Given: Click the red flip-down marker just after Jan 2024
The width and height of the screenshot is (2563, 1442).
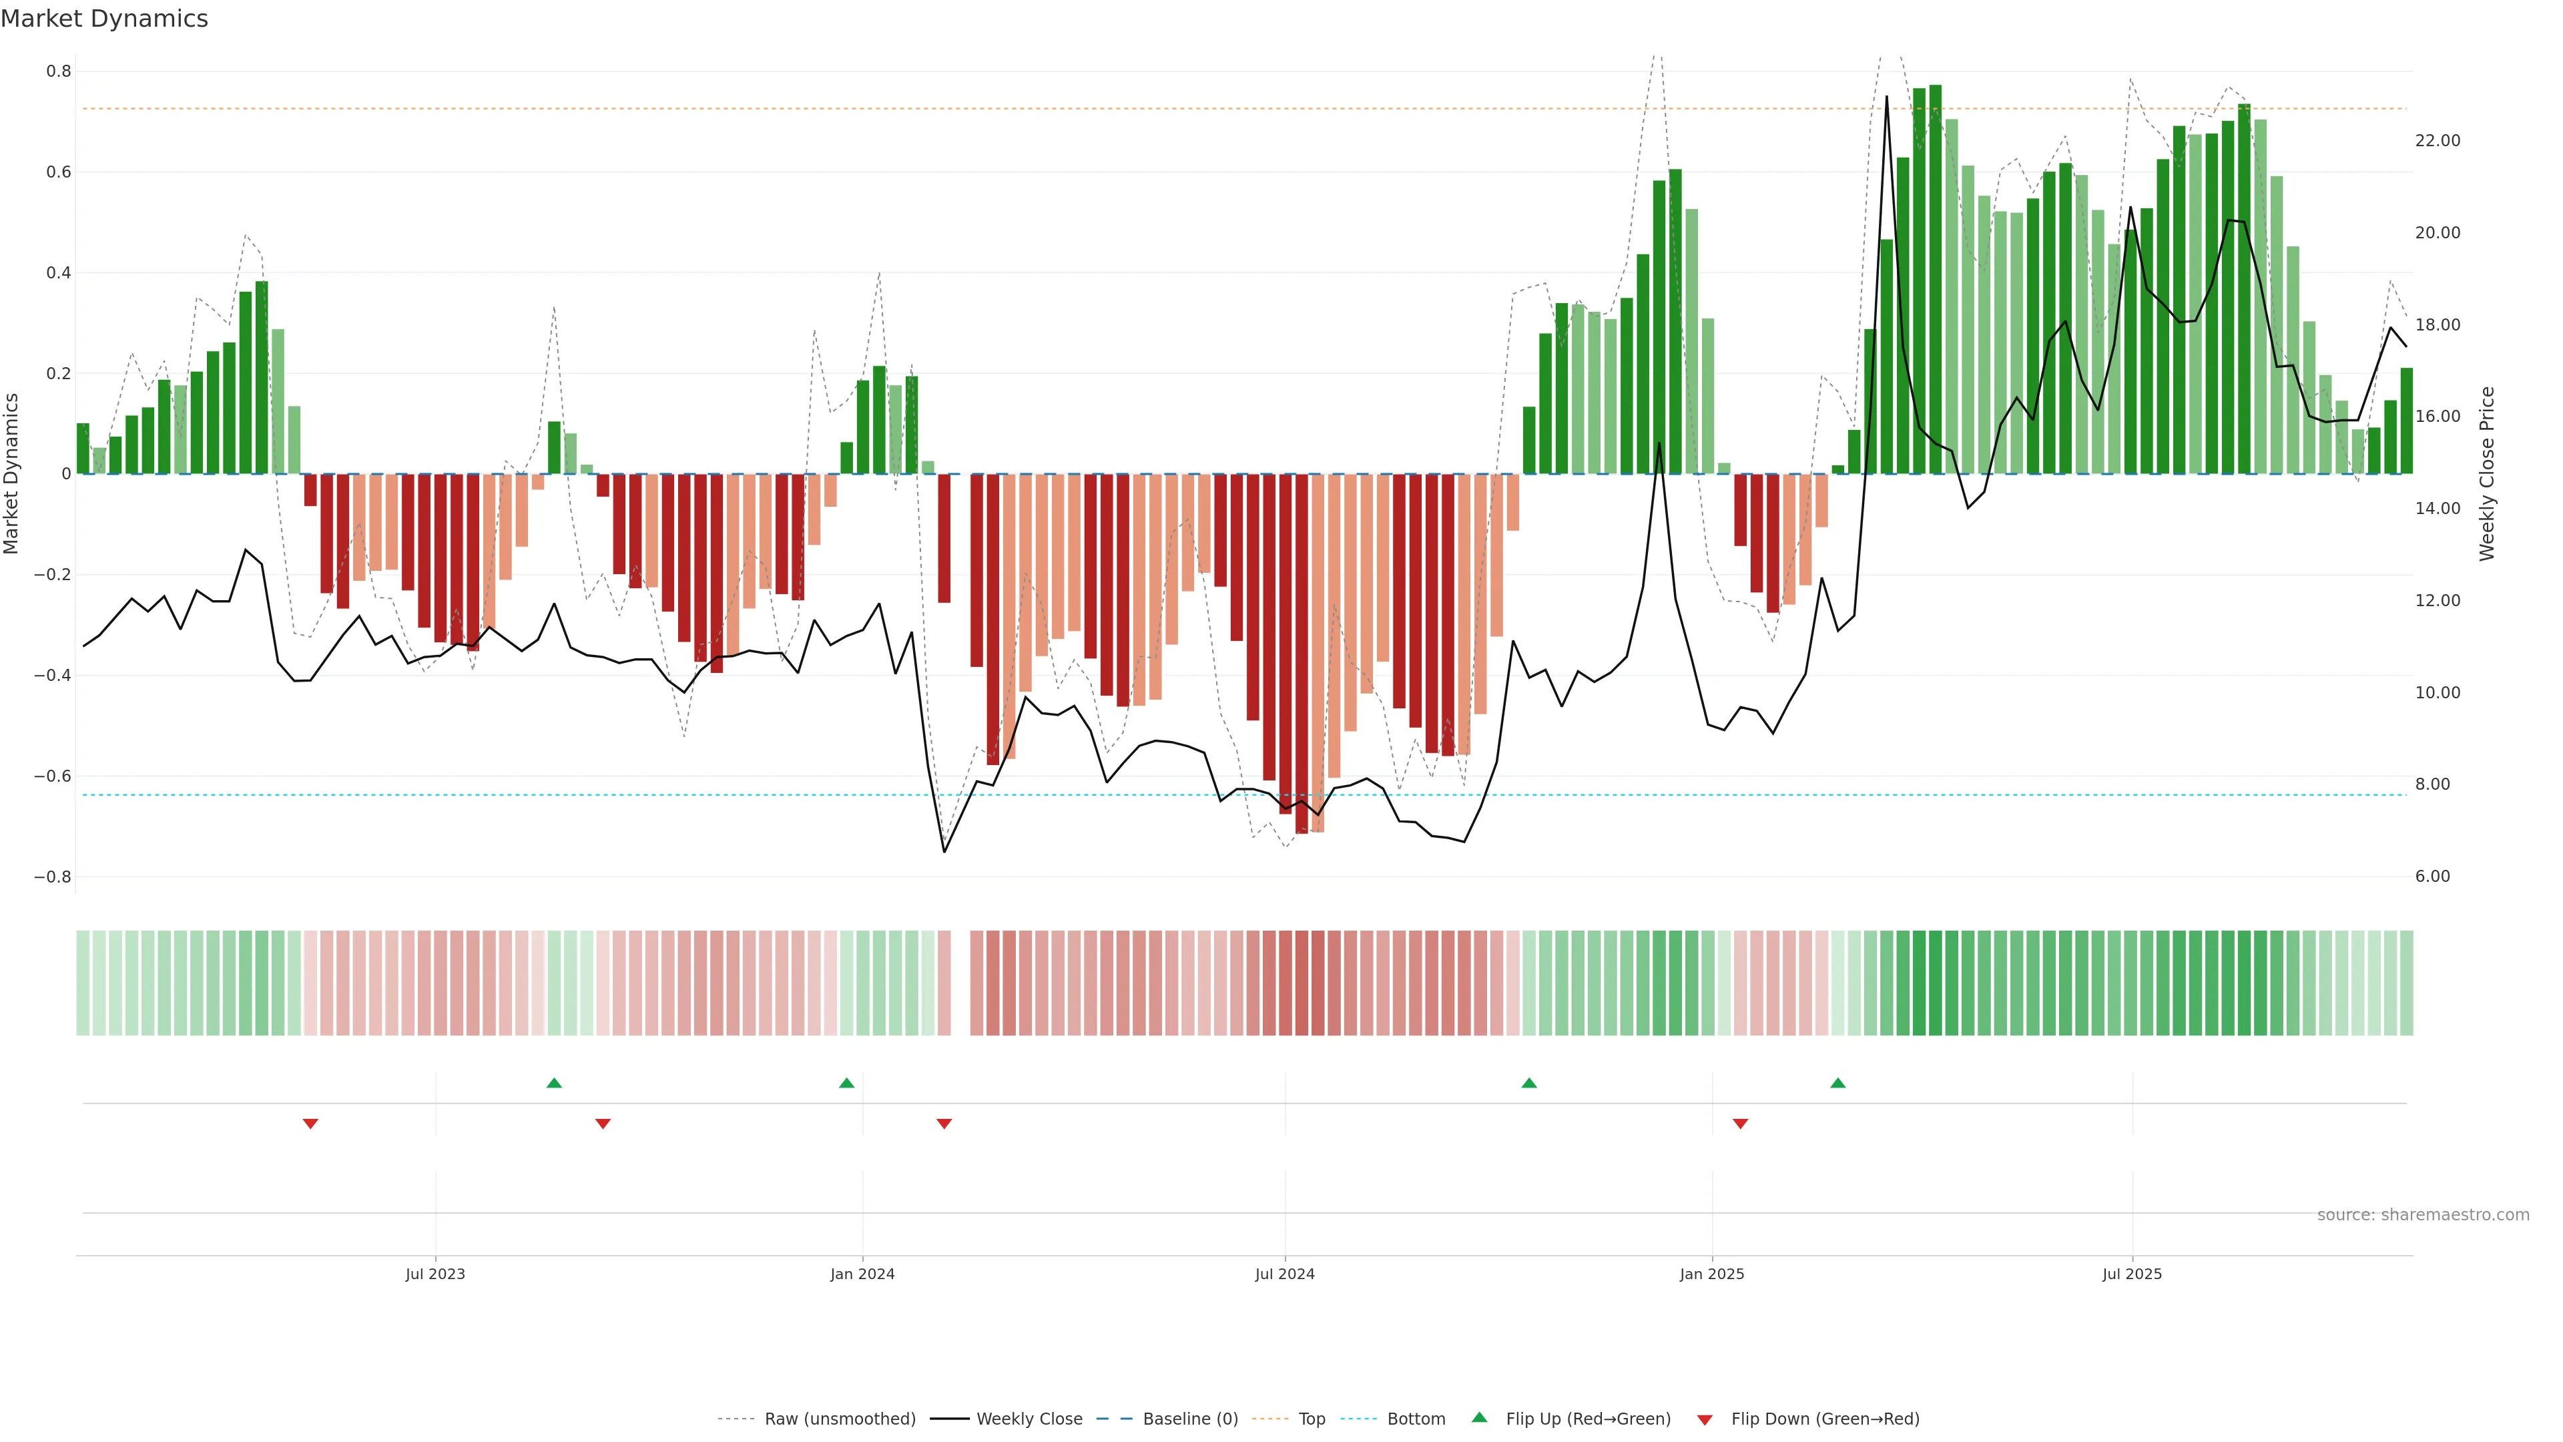Looking at the screenshot, I should click(x=944, y=1124).
